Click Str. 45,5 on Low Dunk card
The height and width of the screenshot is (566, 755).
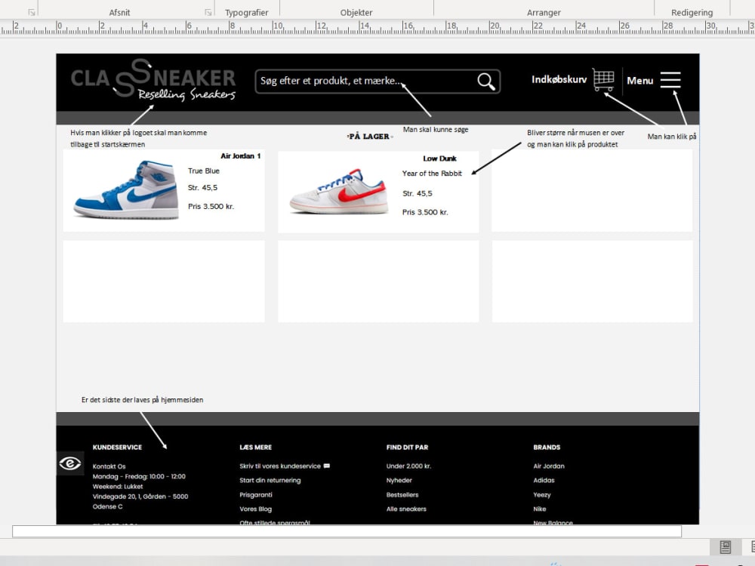[x=417, y=193]
